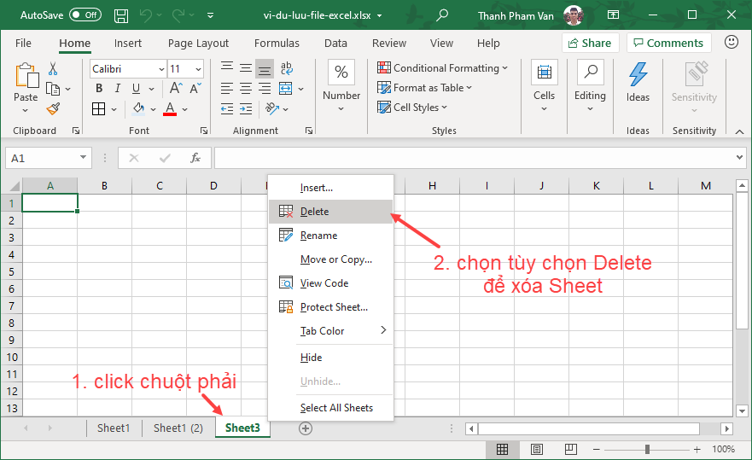Image resolution: width=752 pixels, height=460 pixels.
Task: Toggle the AutoSave switch
Action: click(85, 15)
